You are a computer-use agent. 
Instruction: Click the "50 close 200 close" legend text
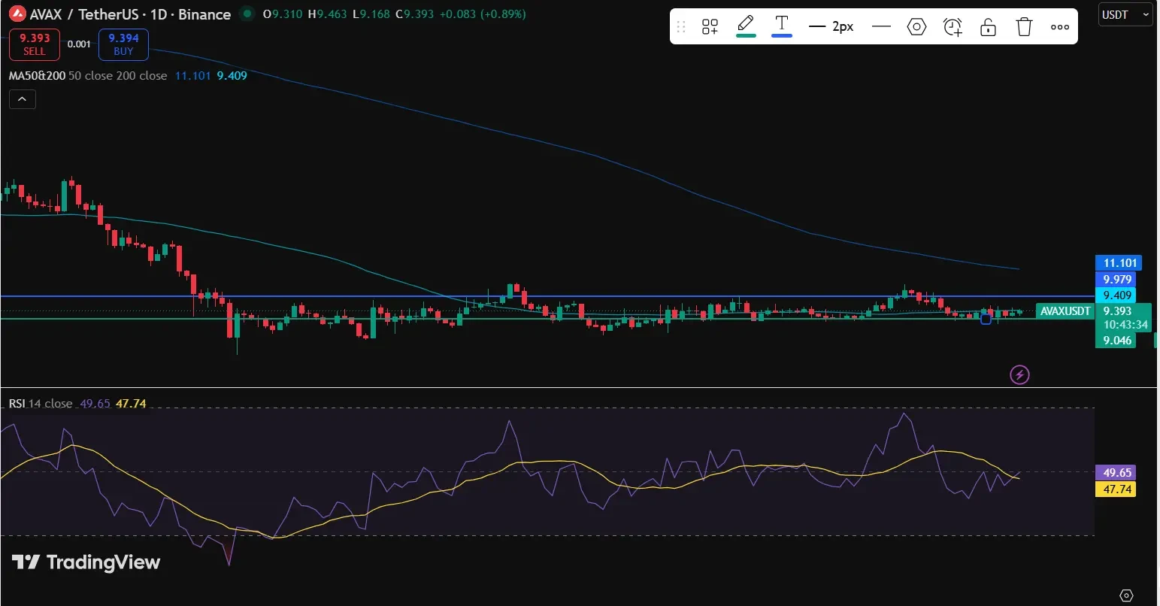pyautogui.click(x=118, y=76)
